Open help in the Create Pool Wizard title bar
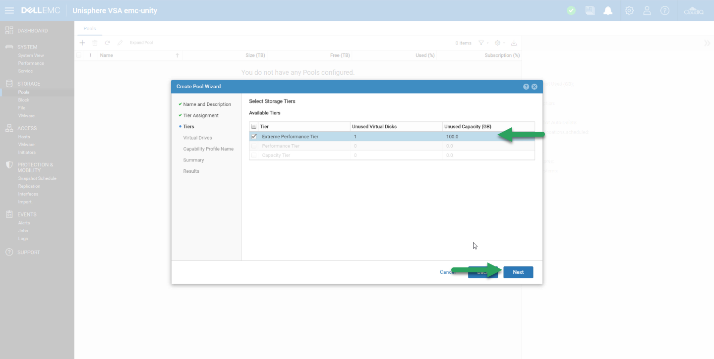714x359 pixels. point(526,87)
